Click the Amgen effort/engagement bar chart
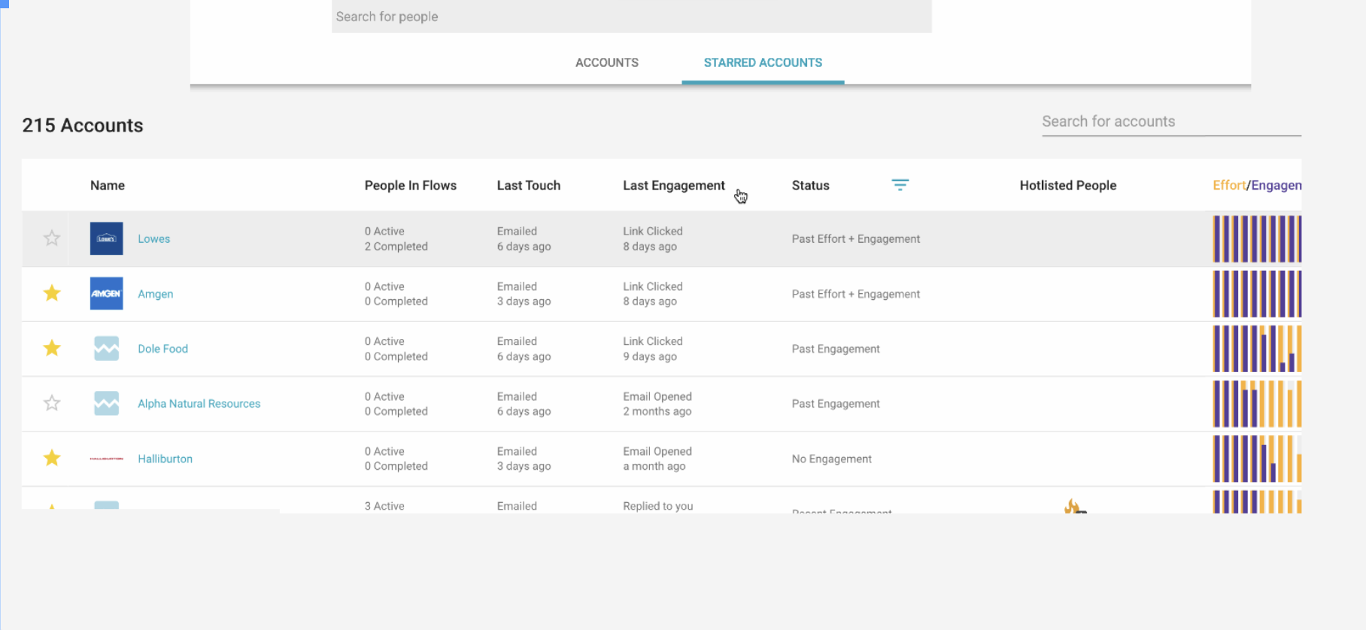This screenshot has width=1366, height=630. [x=1256, y=294]
